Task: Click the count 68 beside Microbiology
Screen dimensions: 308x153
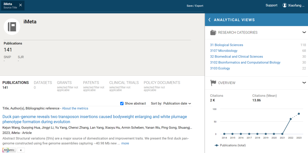Action: tap(304, 51)
